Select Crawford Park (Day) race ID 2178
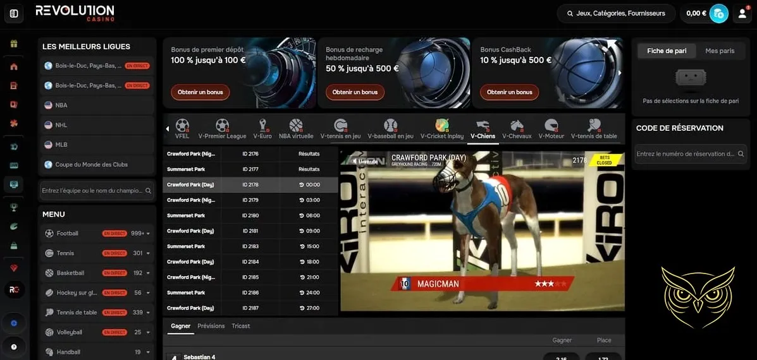 coord(250,184)
